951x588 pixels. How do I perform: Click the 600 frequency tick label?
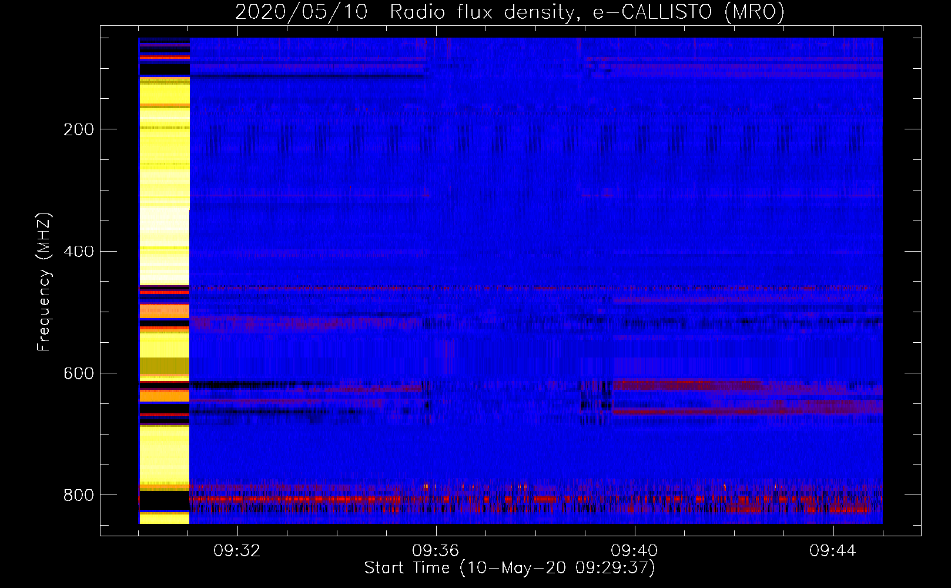pos(79,373)
